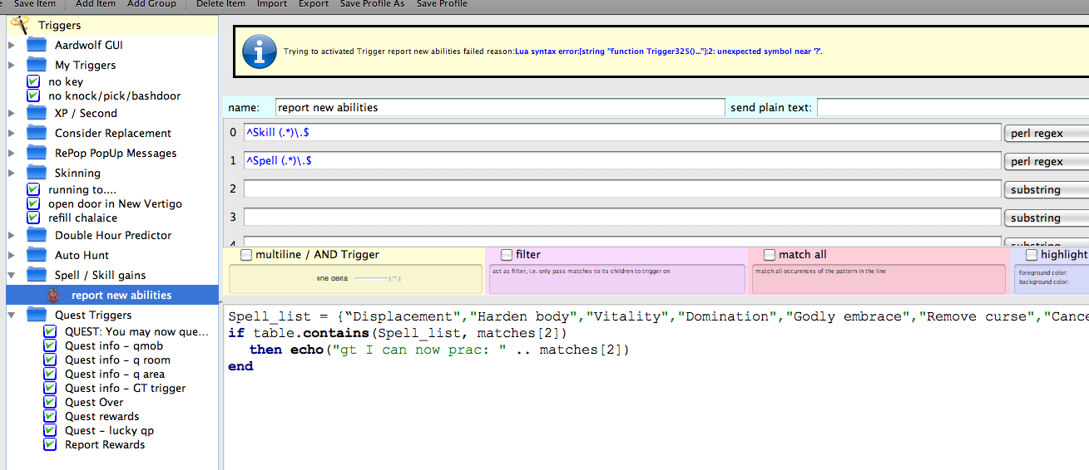The image size is (1089, 470).
Task: Toggle the 'Quest Over' trigger checkbox
Action: 50,402
